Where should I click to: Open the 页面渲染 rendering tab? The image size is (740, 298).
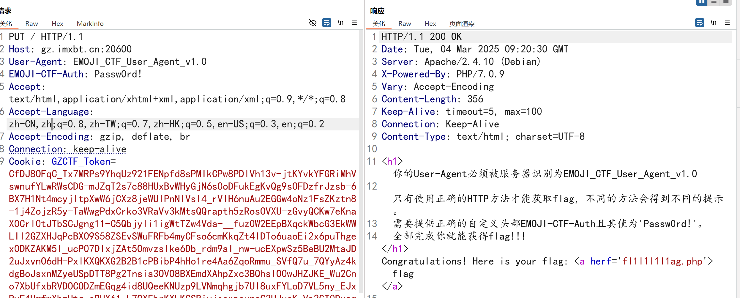461,23
